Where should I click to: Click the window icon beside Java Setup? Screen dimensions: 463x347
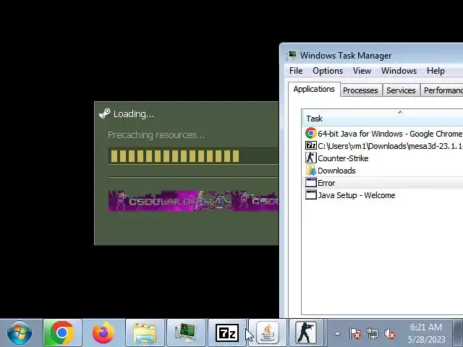pos(310,194)
